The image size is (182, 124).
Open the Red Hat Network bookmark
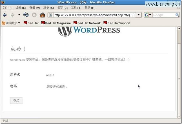click(87, 23)
